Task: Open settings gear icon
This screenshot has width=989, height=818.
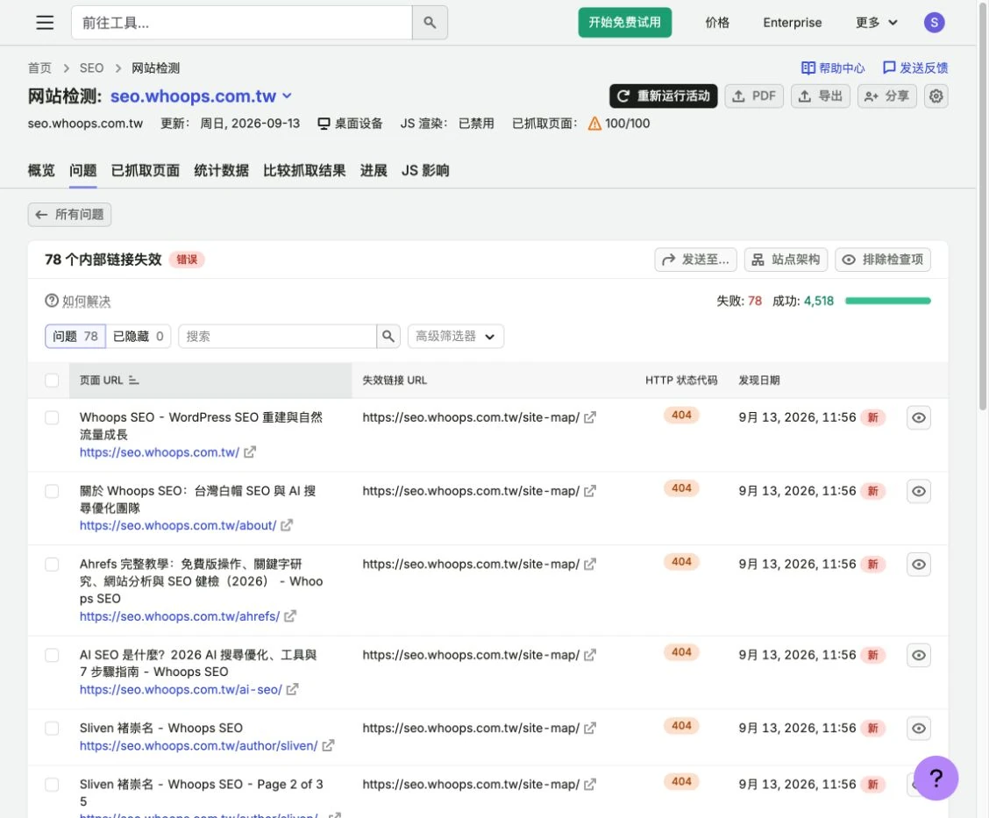Action: [936, 96]
